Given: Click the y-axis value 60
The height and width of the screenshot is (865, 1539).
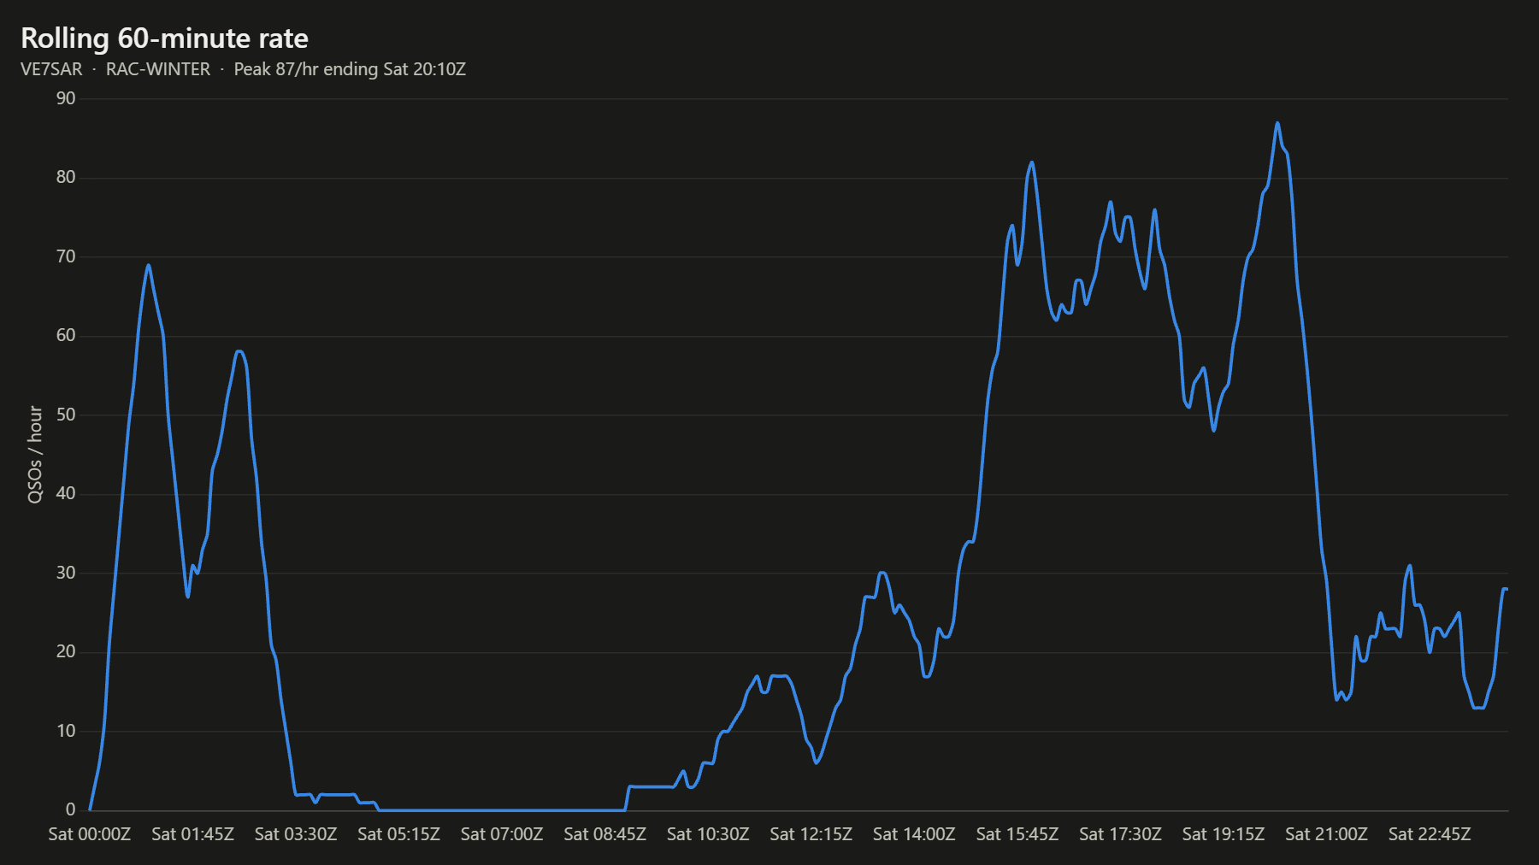Looking at the screenshot, I should pos(66,335).
